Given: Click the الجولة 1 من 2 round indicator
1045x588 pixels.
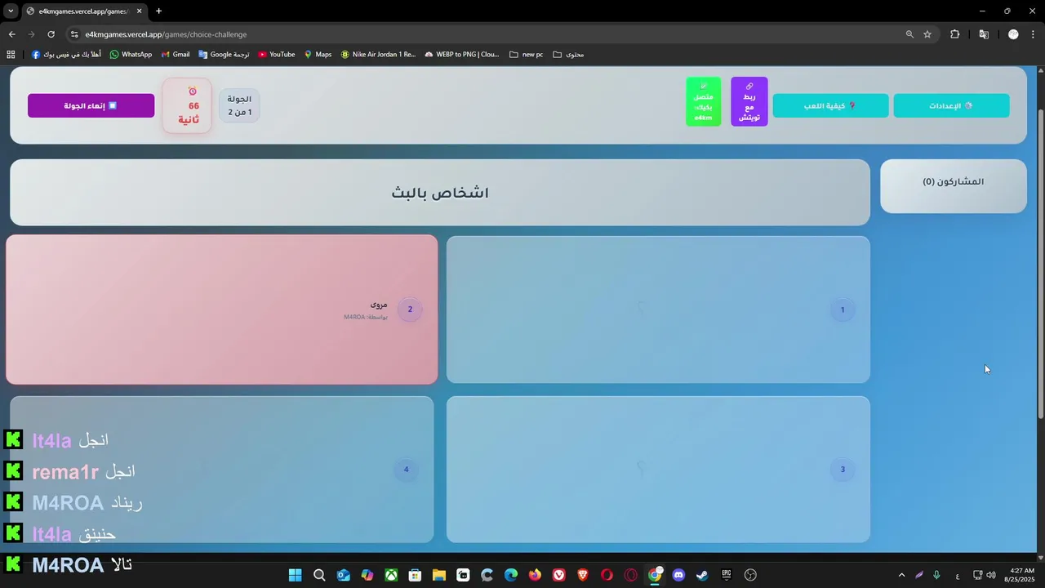Looking at the screenshot, I should (x=239, y=105).
